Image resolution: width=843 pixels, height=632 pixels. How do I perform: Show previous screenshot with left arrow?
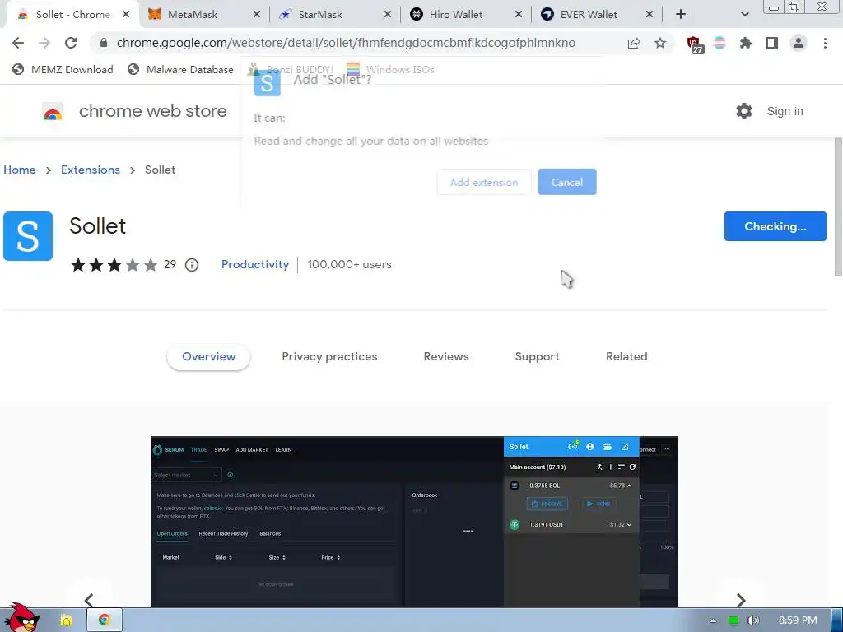click(89, 600)
